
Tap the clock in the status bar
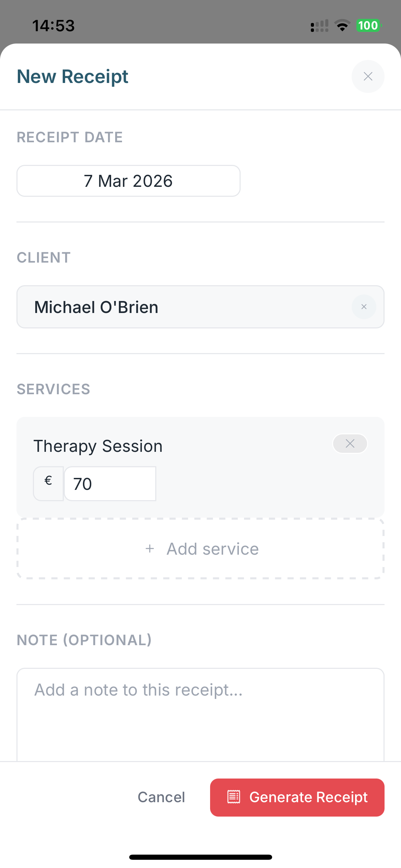pos(54,25)
